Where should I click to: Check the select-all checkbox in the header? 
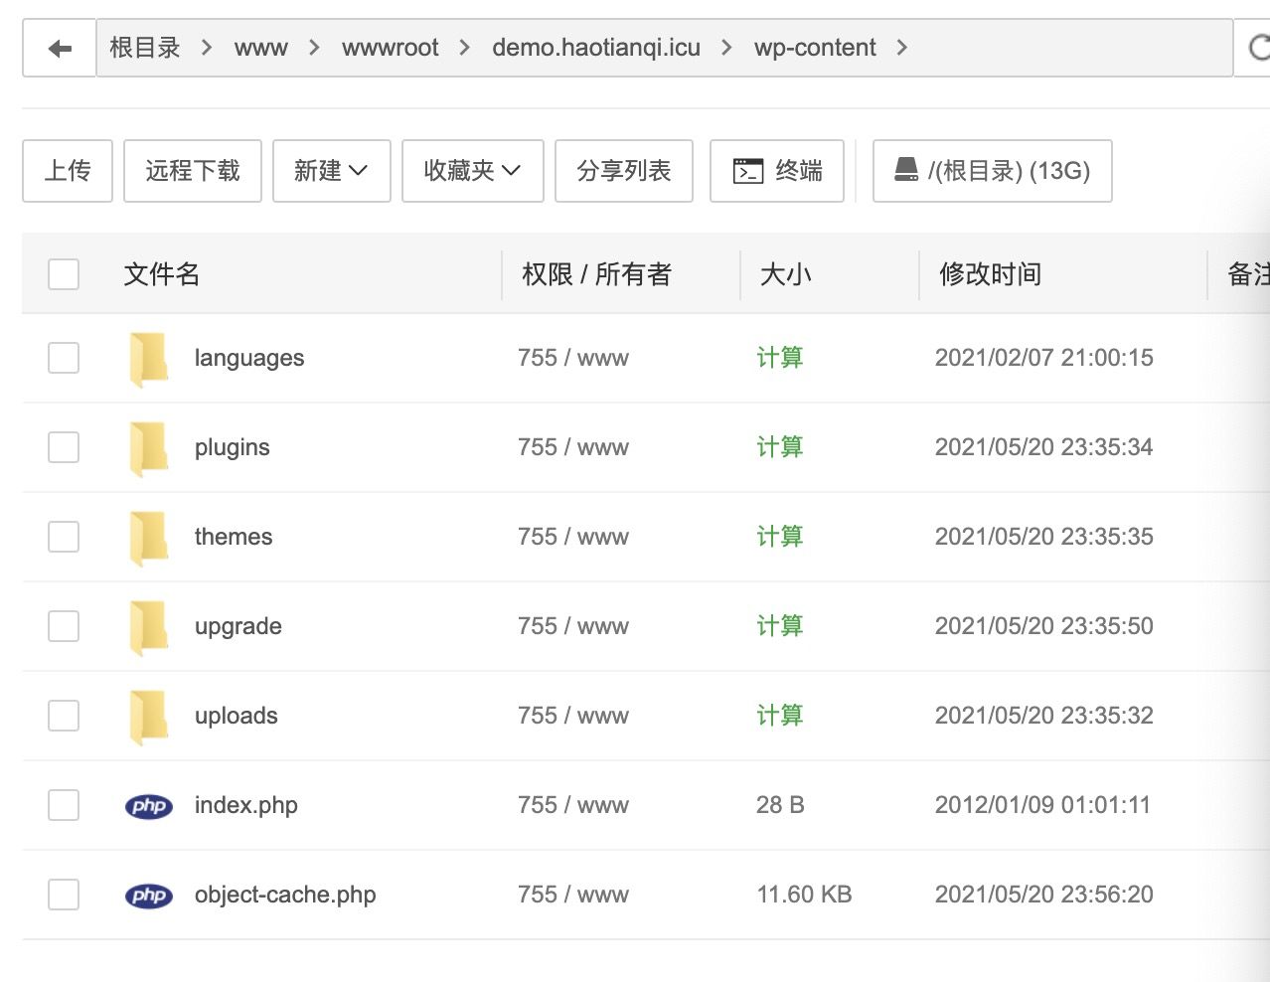point(63,273)
